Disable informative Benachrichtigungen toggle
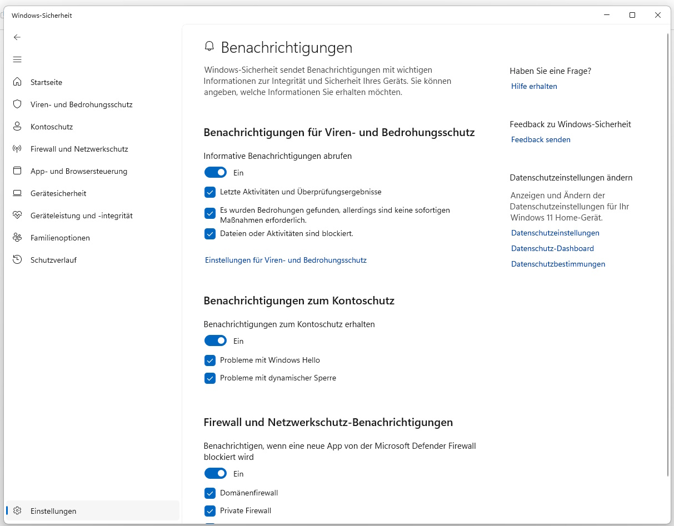674x526 pixels. (x=216, y=172)
